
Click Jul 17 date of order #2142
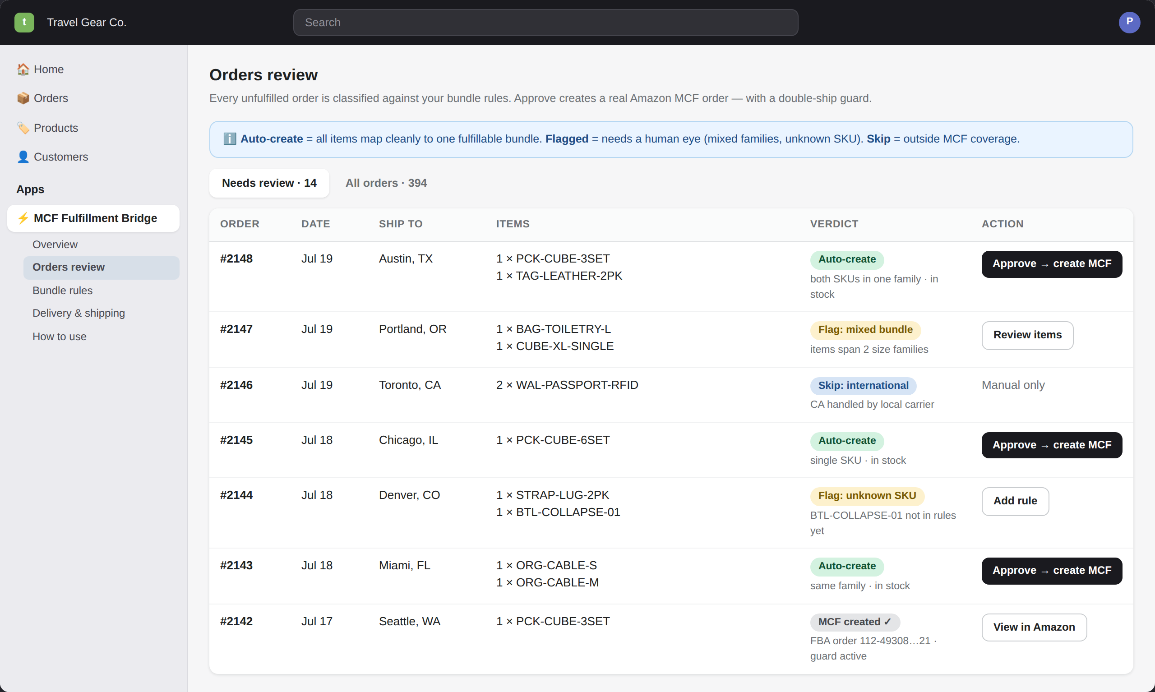click(x=317, y=622)
